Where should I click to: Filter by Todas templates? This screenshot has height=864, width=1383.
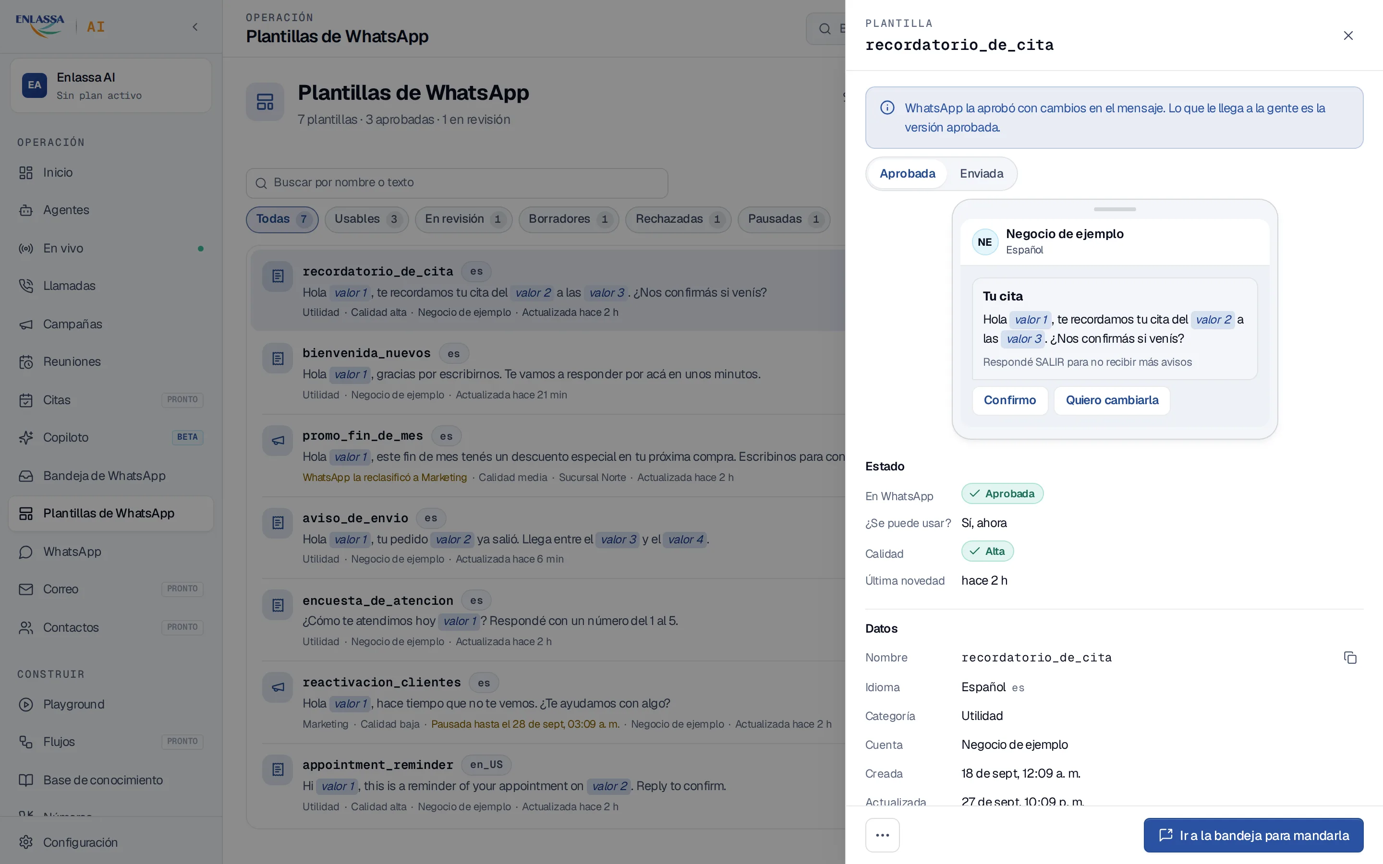[x=282, y=219]
